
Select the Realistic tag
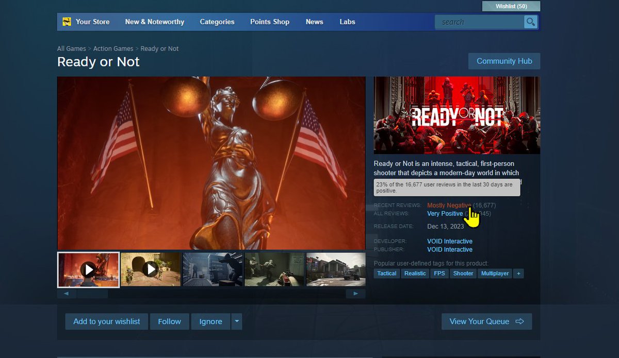point(415,274)
